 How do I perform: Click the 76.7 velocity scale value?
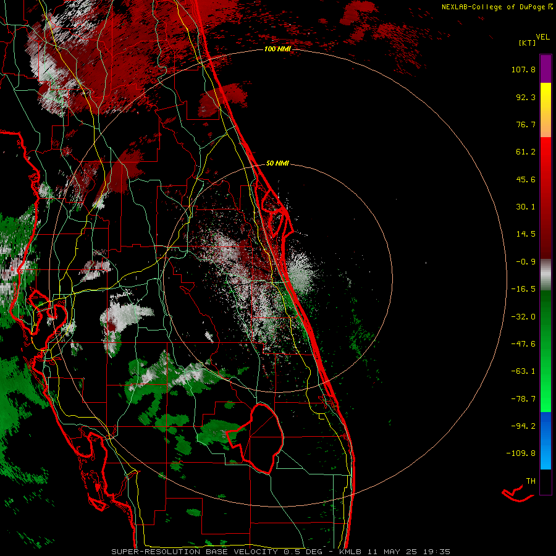(526, 124)
